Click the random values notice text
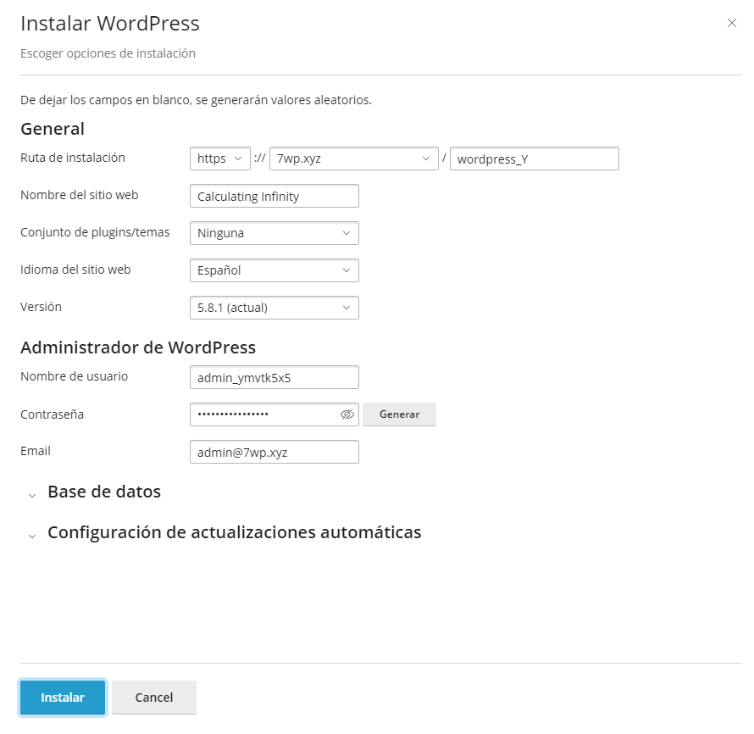 pyautogui.click(x=197, y=100)
